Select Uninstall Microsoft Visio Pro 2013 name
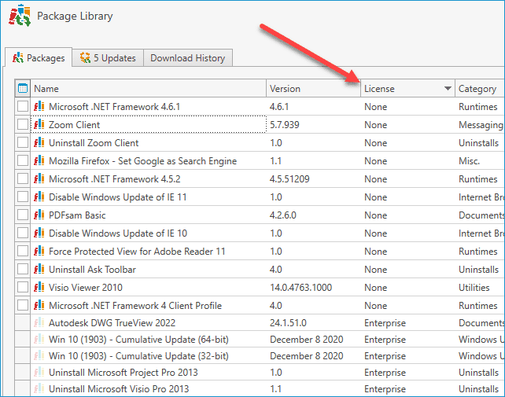Viewport: 505px width, 397px height. (119, 388)
